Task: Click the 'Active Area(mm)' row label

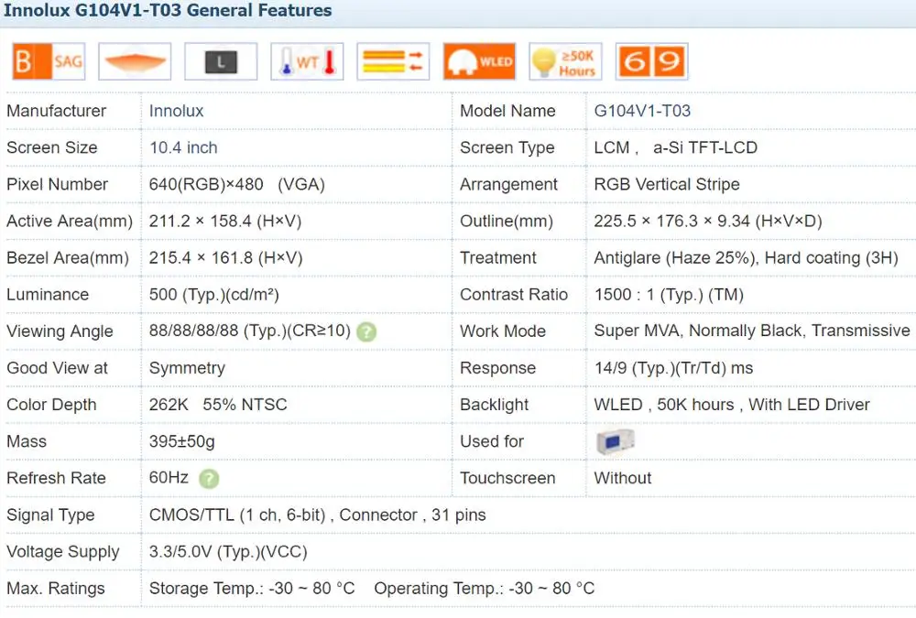Action: [x=70, y=222]
